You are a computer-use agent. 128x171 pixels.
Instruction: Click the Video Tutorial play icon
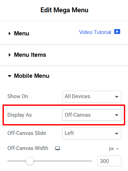click(117, 32)
